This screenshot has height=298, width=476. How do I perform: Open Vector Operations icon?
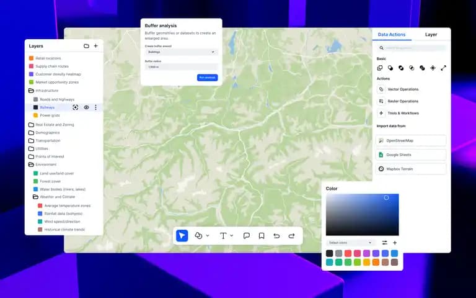click(381, 89)
